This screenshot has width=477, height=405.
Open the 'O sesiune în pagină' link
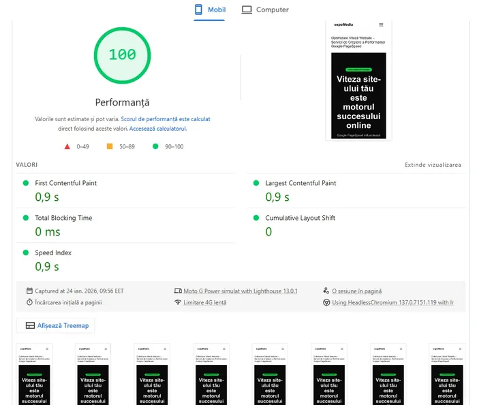pyautogui.click(x=356, y=291)
